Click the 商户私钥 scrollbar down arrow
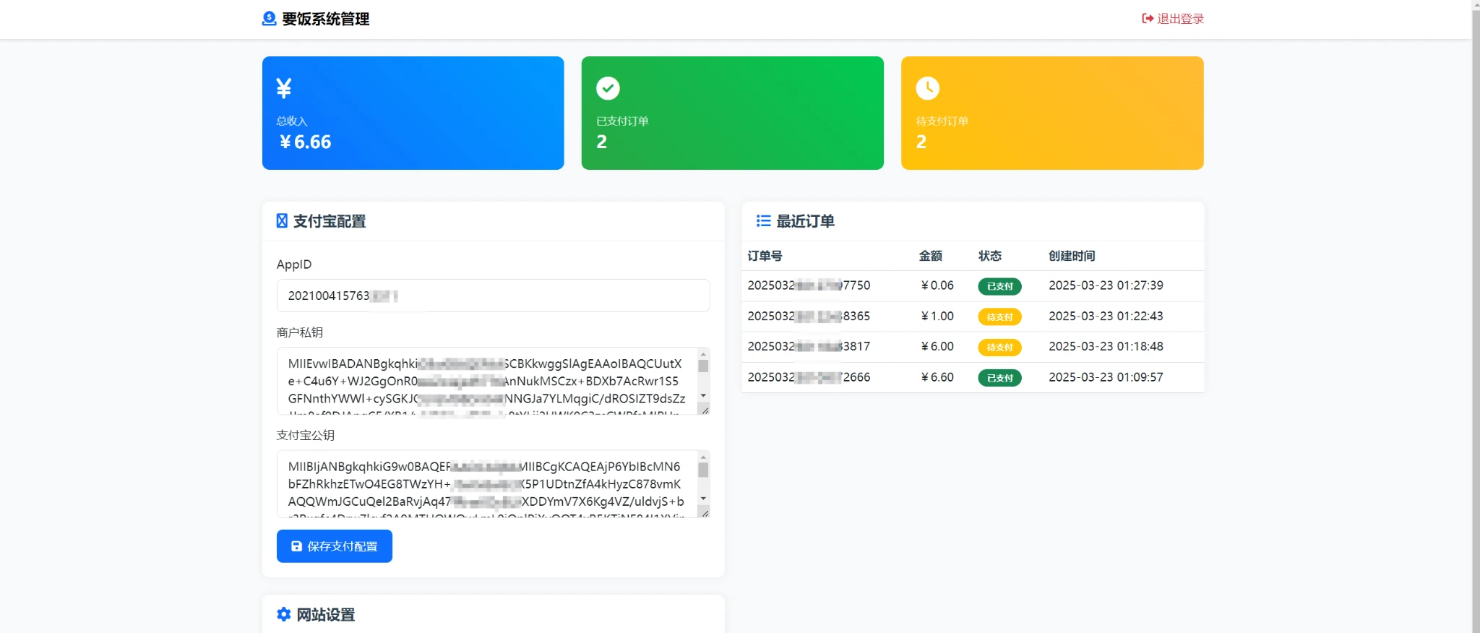The image size is (1480, 633). 703,396
